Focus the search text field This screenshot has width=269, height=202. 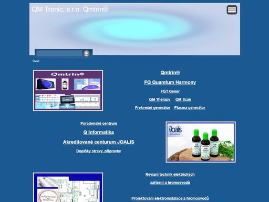point(59,53)
